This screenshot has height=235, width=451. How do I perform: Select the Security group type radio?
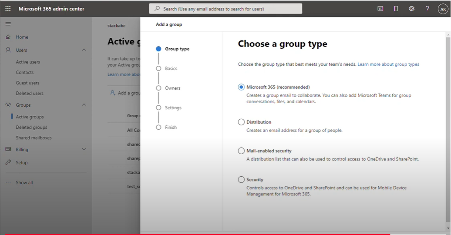point(241,179)
